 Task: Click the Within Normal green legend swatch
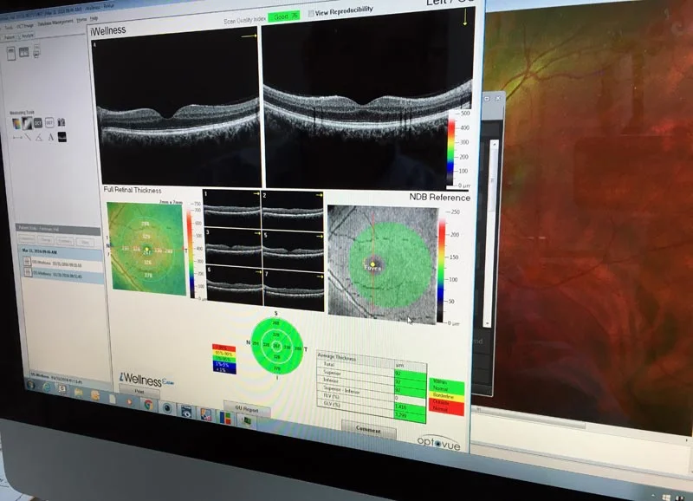tap(446, 386)
